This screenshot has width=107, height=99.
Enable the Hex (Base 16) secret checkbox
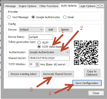(x=68, y=64)
